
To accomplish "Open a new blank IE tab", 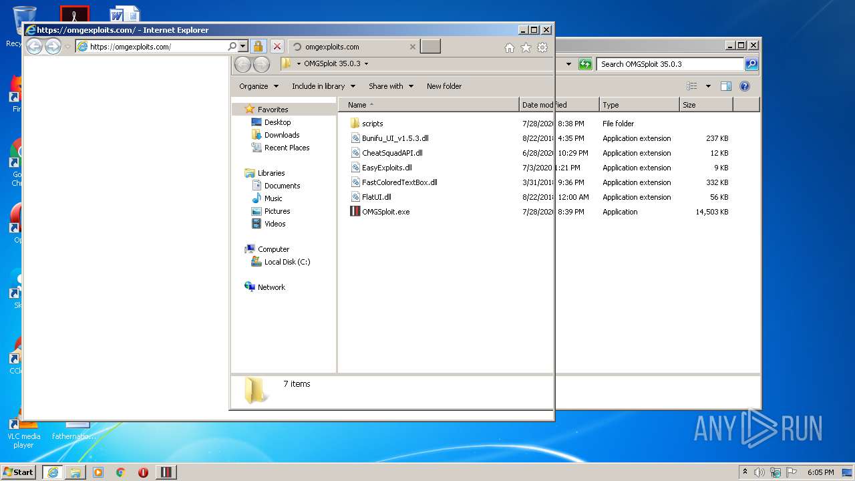I will (430, 47).
